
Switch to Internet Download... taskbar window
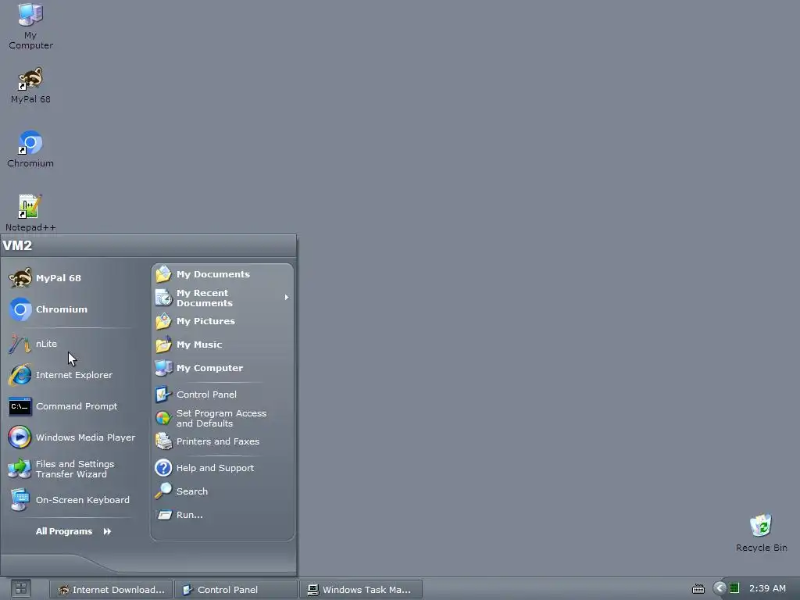click(x=111, y=589)
